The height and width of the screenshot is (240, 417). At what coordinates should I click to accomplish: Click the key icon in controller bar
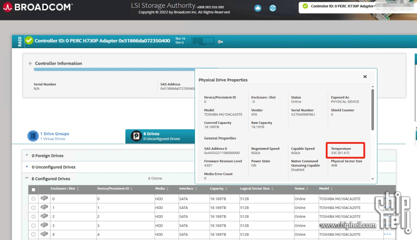click(x=220, y=42)
